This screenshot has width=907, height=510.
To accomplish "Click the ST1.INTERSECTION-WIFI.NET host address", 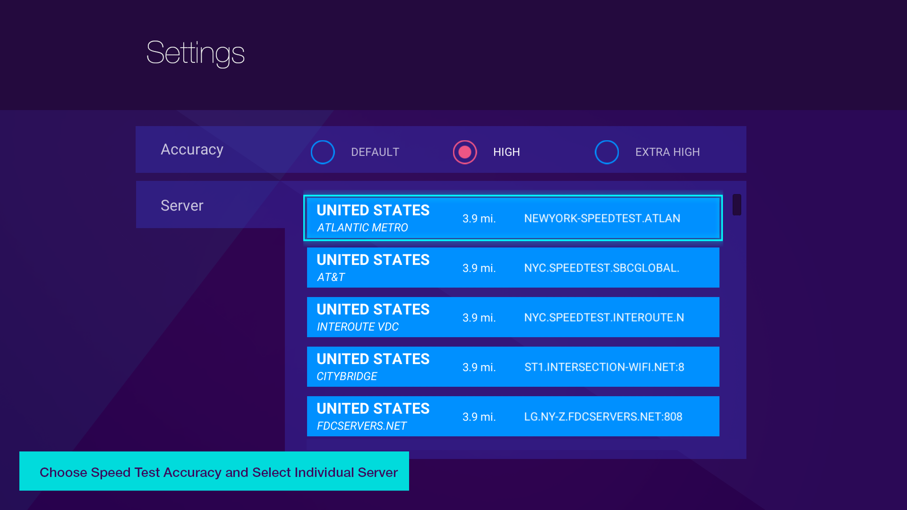I will (x=604, y=367).
